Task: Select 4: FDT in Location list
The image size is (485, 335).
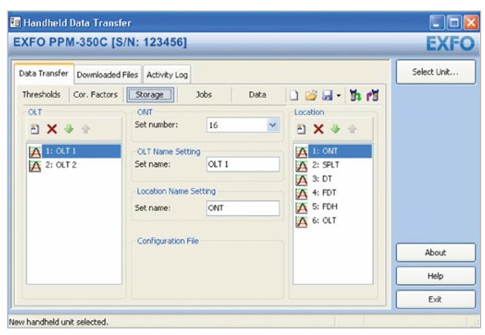Action: (333, 193)
